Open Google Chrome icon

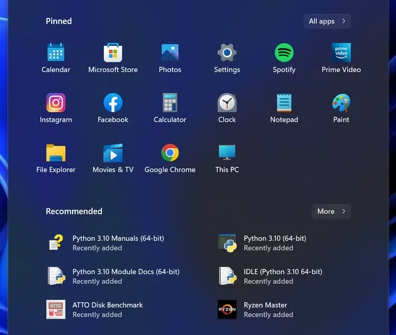click(x=170, y=153)
